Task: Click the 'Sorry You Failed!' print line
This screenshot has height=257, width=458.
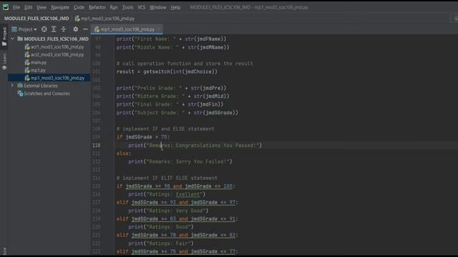Action: coord(180,161)
